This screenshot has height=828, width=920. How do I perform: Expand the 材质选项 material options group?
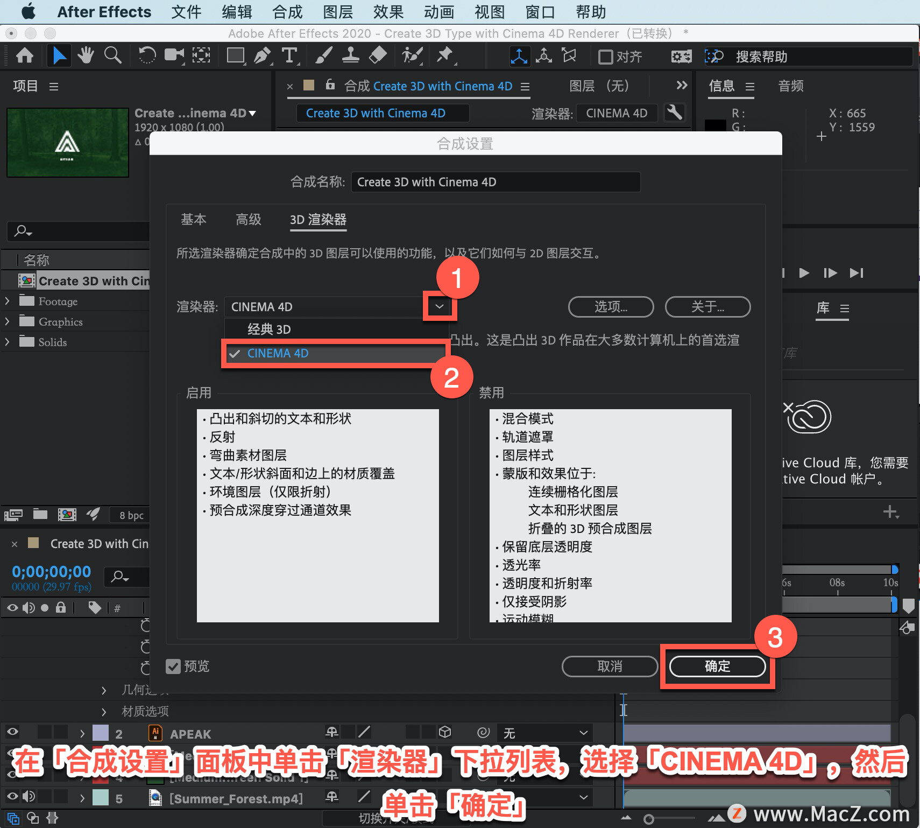tap(104, 711)
